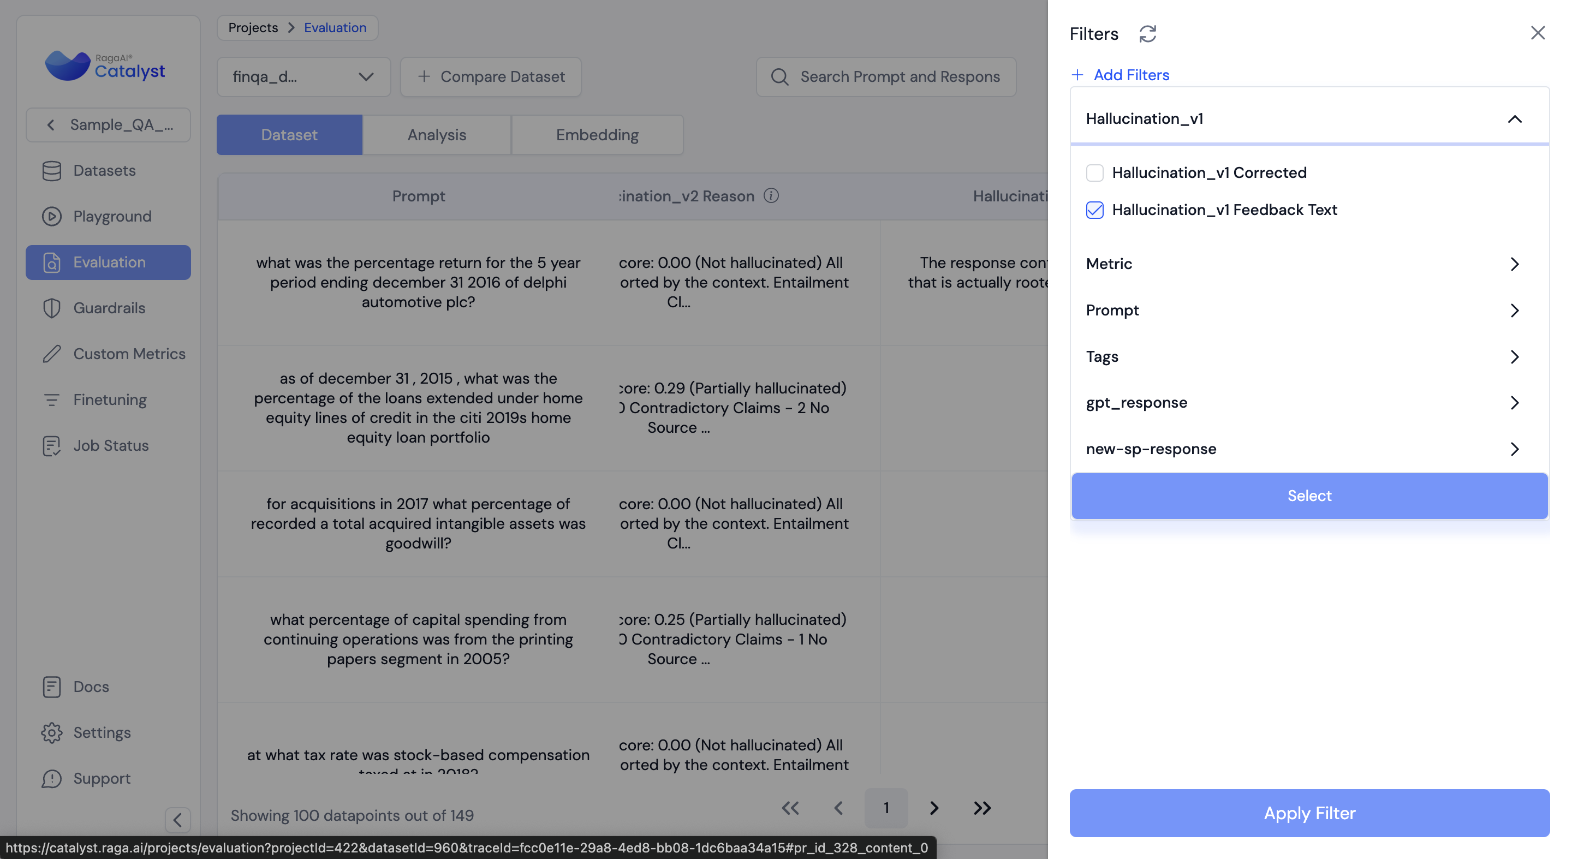Go to first page of datapoints
Image resolution: width=1572 pixels, height=859 pixels.
coord(790,808)
